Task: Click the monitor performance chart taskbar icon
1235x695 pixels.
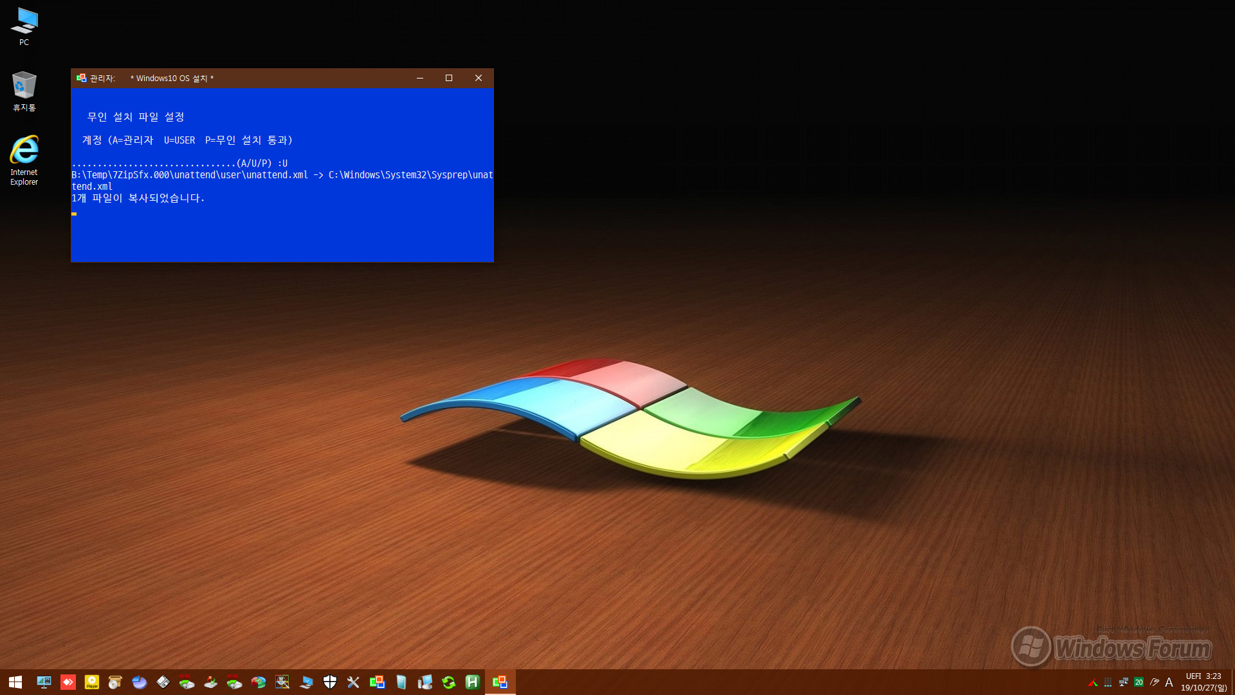Action: coord(44,682)
